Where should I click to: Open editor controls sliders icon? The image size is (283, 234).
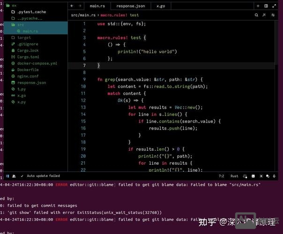point(273,15)
